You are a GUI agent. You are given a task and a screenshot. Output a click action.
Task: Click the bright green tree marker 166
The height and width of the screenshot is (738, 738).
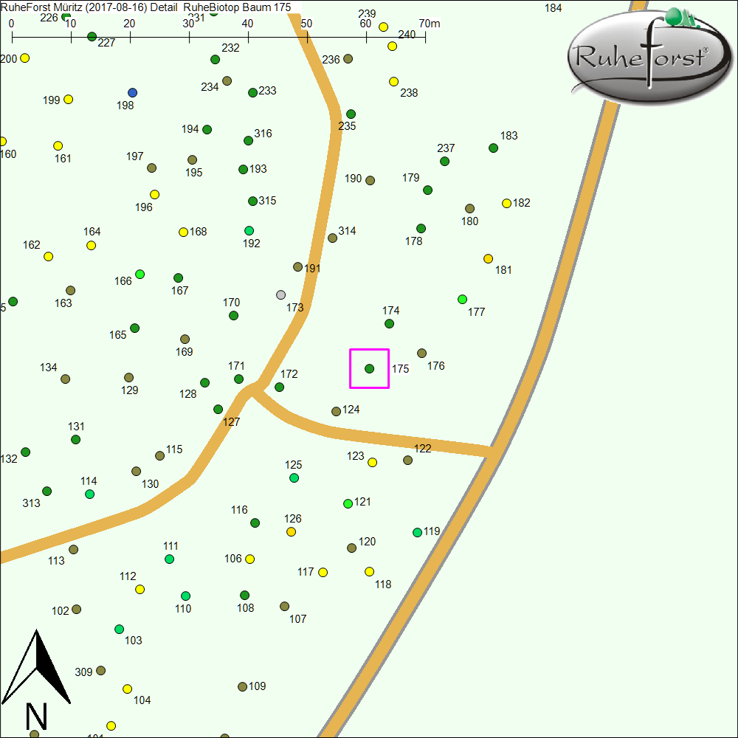(x=139, y=274)
